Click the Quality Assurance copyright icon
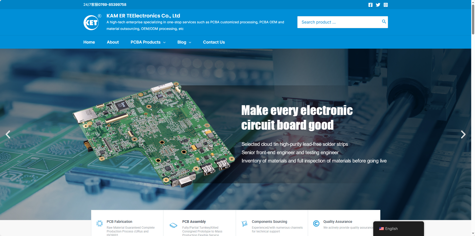This screenshot has width=475, height=236. coord(316,223)
